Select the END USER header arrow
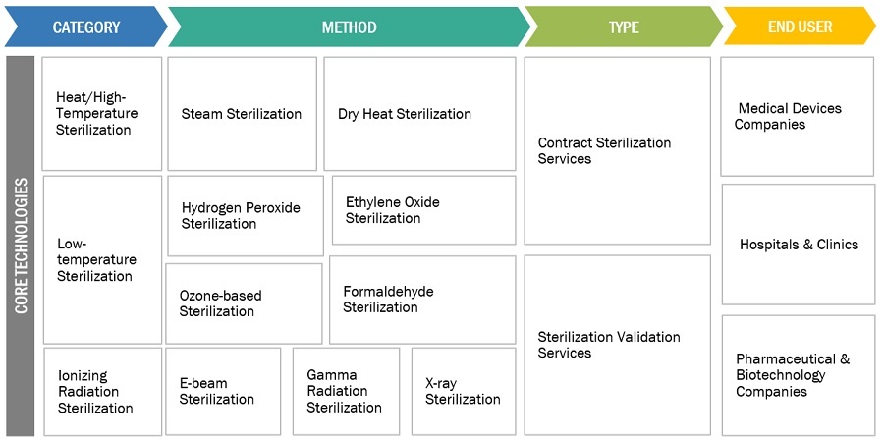884x440 pixels. click(x=800, y=27)
